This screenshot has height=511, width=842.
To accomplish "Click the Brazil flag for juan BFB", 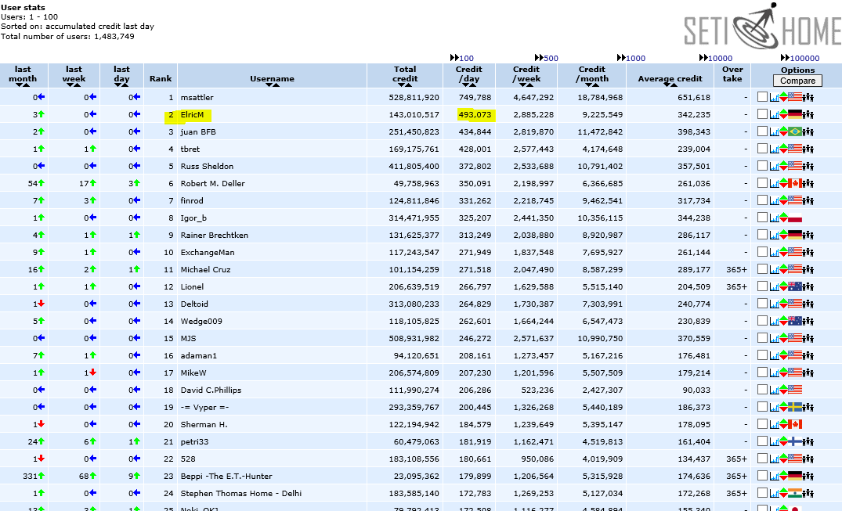I will [795, 132].
